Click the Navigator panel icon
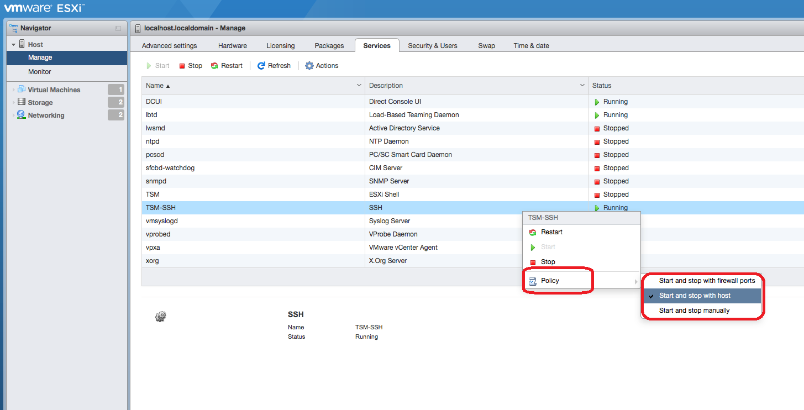 (x=14, y=28)
